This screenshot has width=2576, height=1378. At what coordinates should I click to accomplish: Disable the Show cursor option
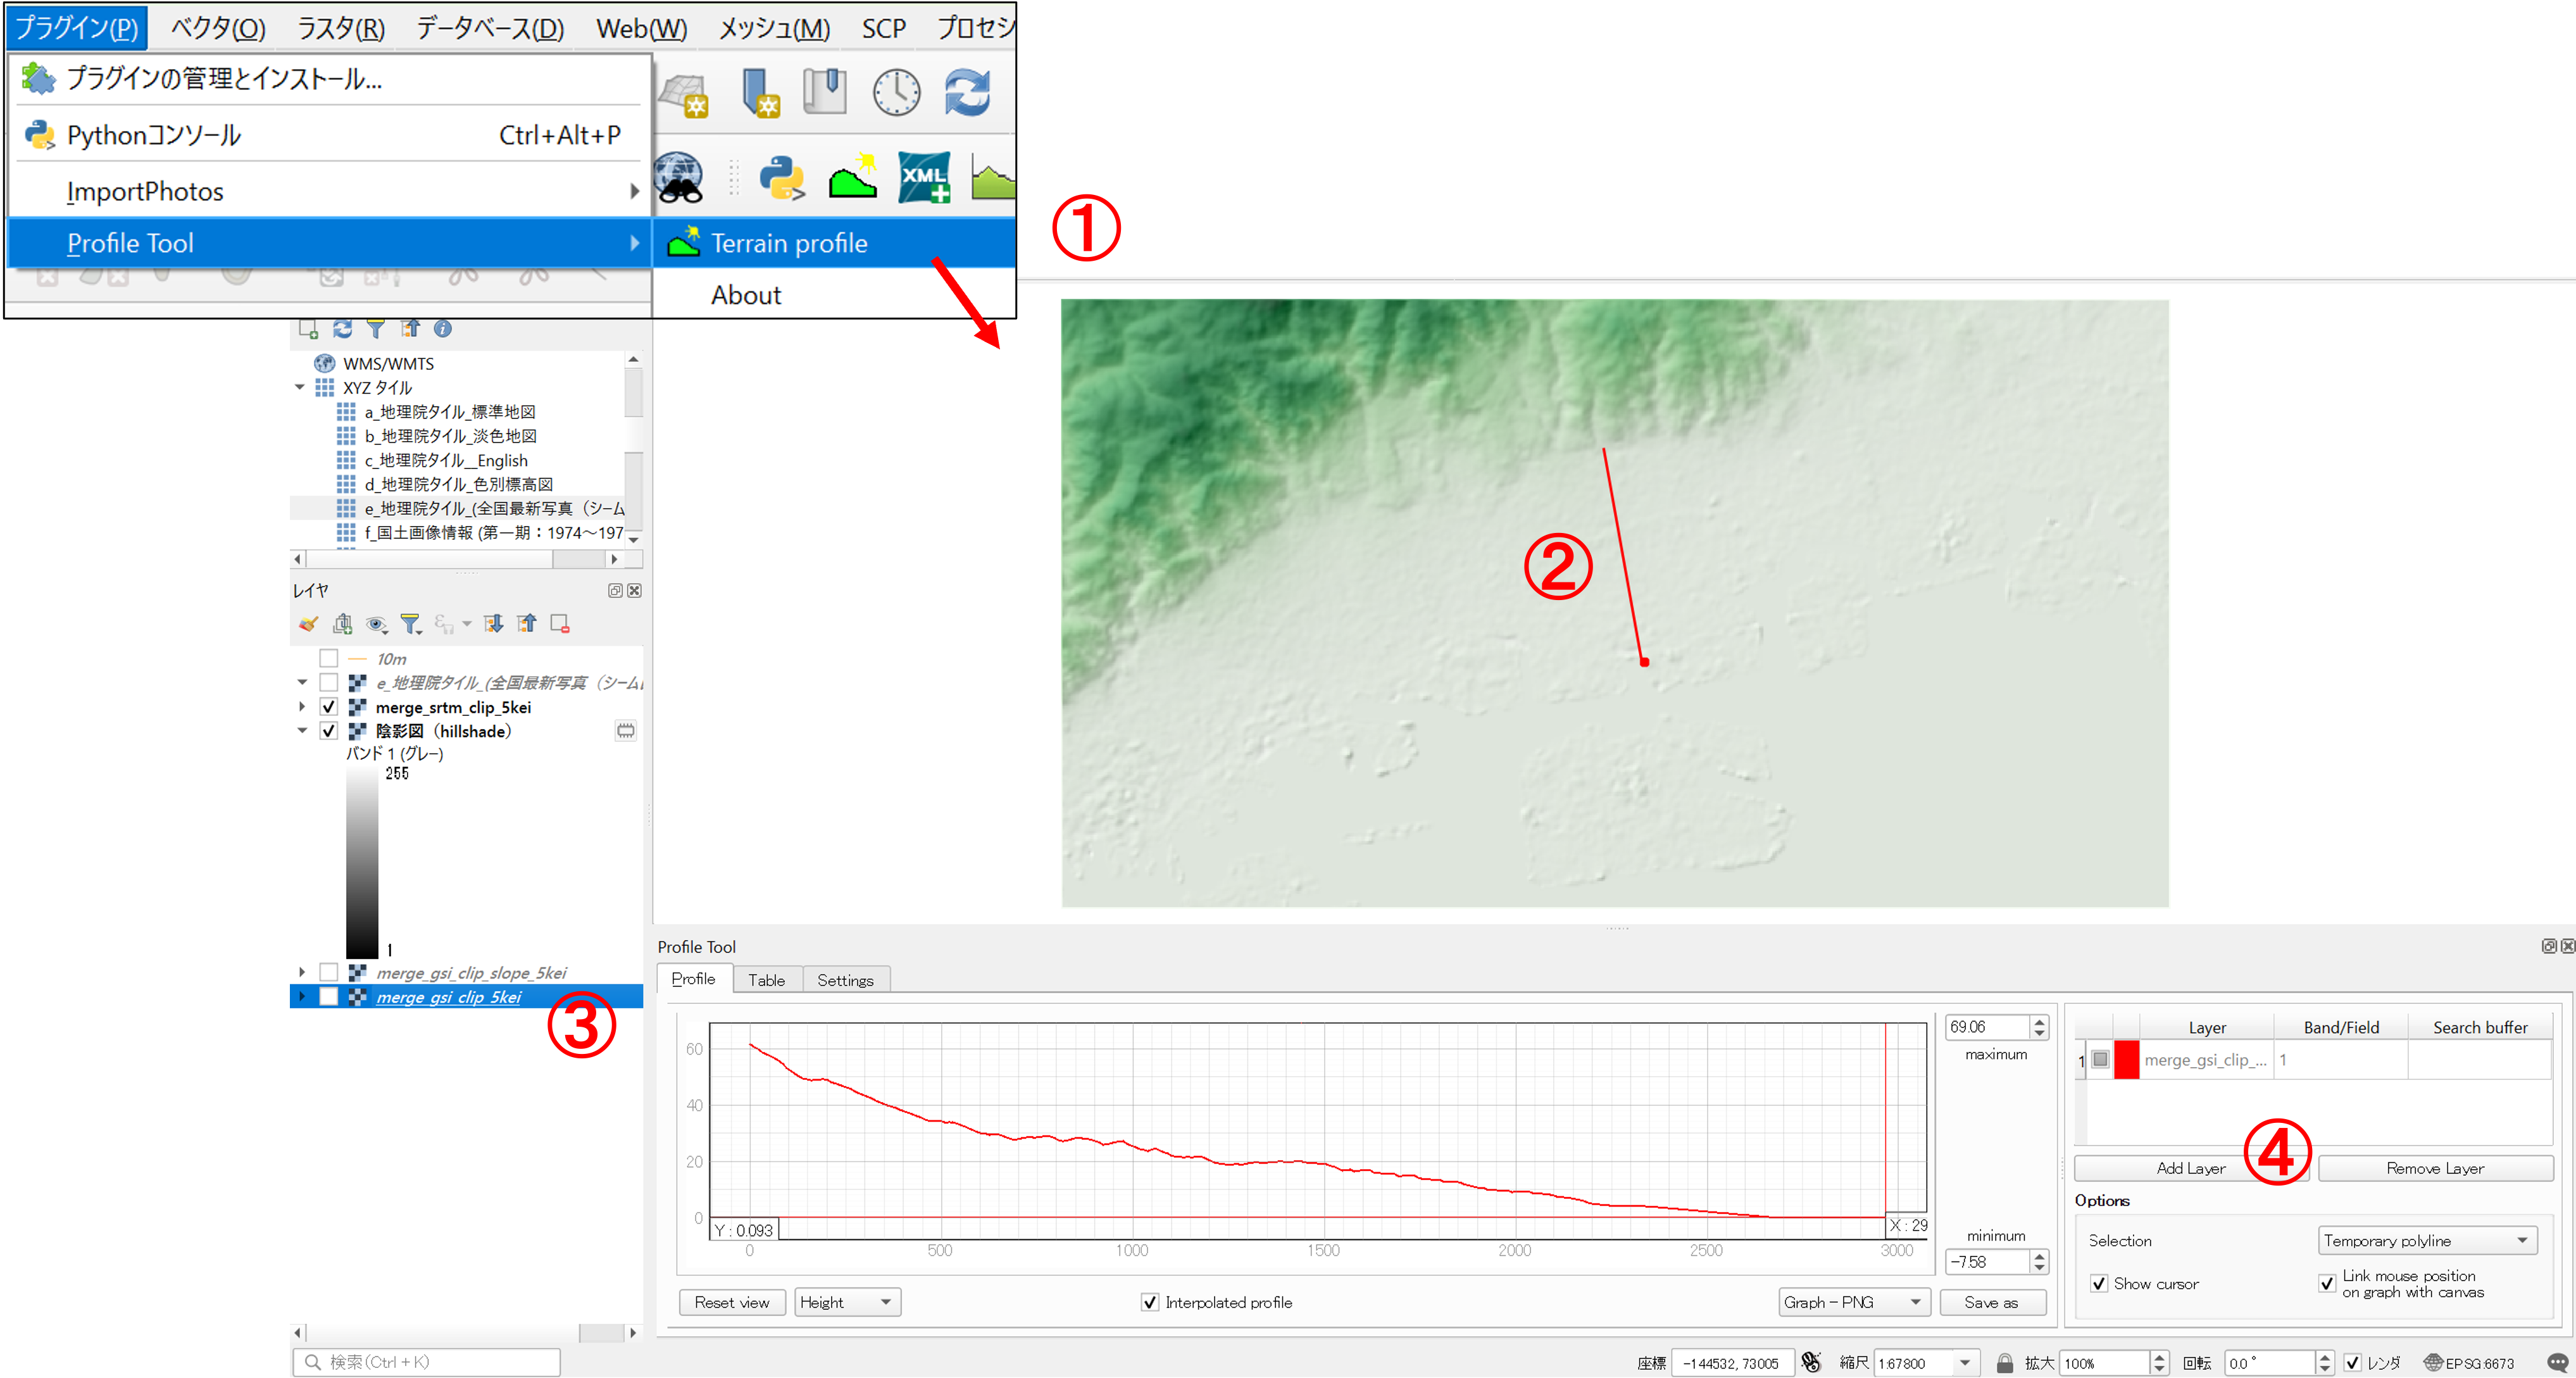(2099, 1284)
